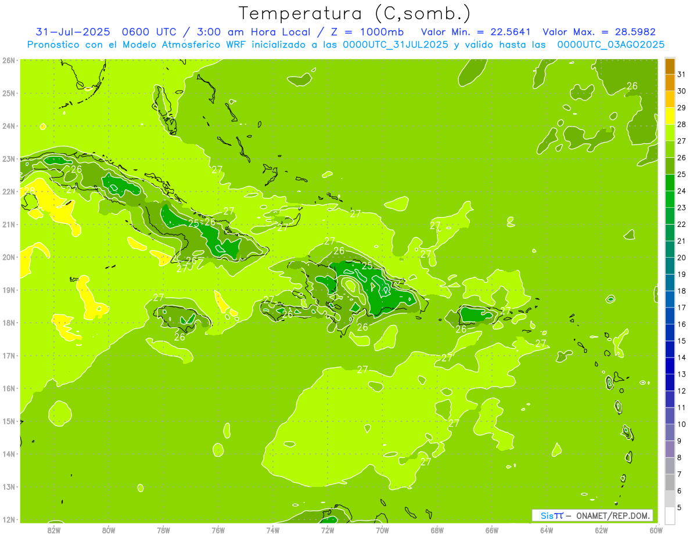Click the teal color bar segment between 19 and 20
697x538 pixels.
(670, 266)
